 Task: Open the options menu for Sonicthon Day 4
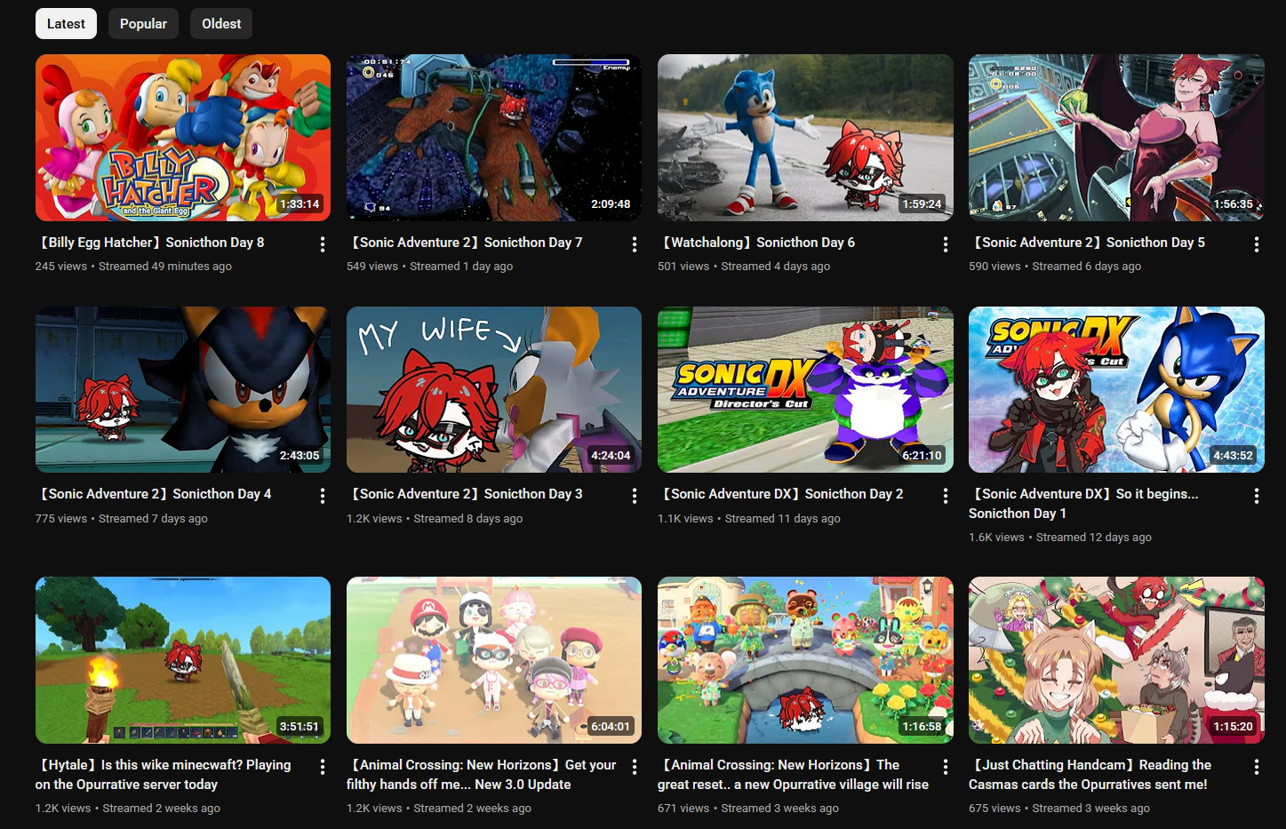tap(323, 496)
